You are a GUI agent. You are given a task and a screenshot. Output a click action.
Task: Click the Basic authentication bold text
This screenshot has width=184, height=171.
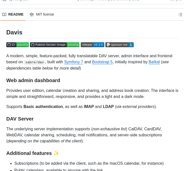[x=43, y=107]
